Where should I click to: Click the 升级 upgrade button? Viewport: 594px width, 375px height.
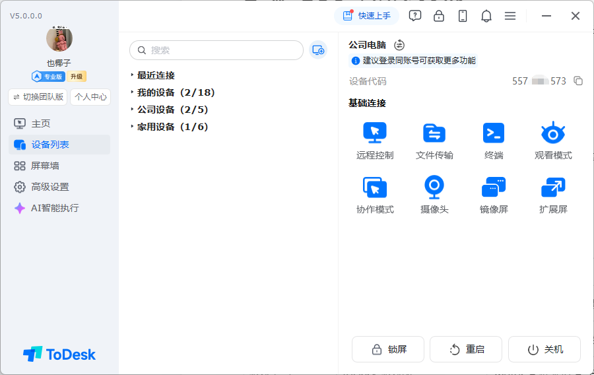tap(77, 77)
